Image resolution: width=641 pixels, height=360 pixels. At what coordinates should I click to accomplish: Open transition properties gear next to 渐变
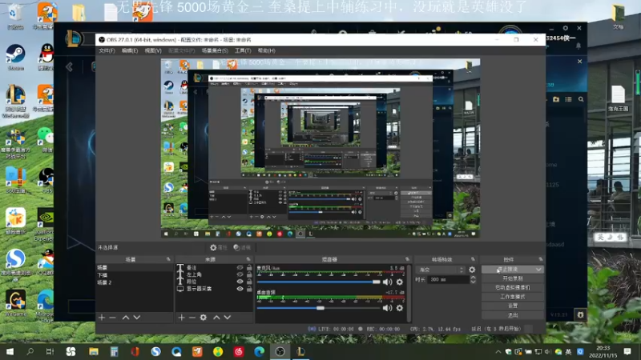coord(472,270)
